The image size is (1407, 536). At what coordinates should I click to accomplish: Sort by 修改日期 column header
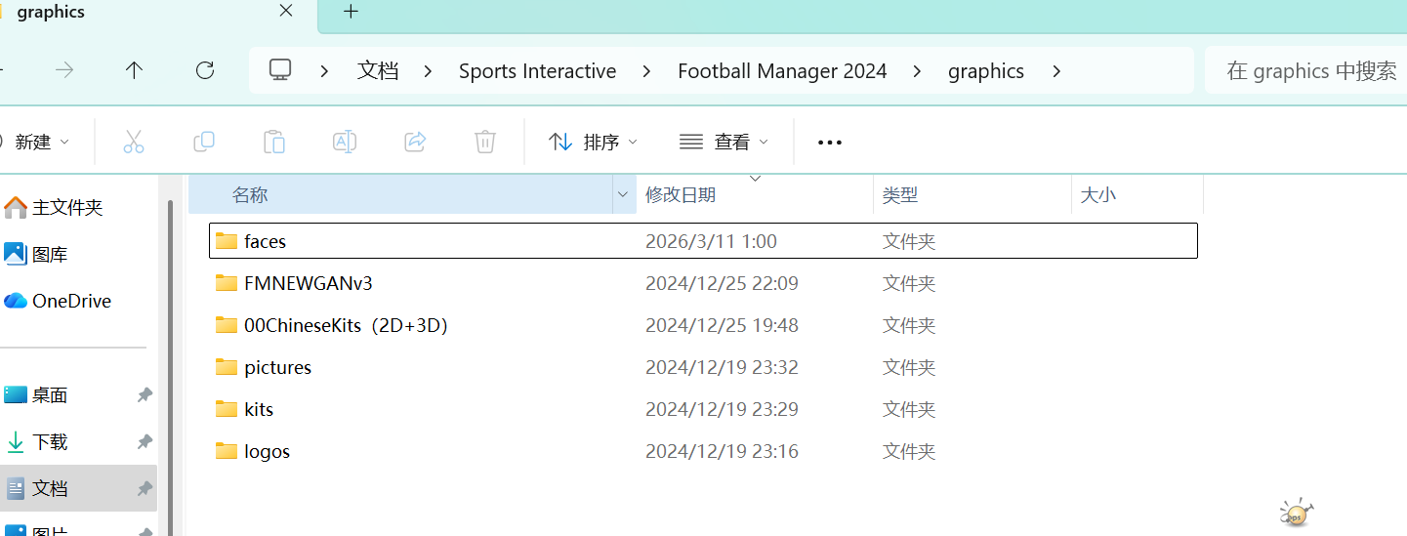point(681,195)
